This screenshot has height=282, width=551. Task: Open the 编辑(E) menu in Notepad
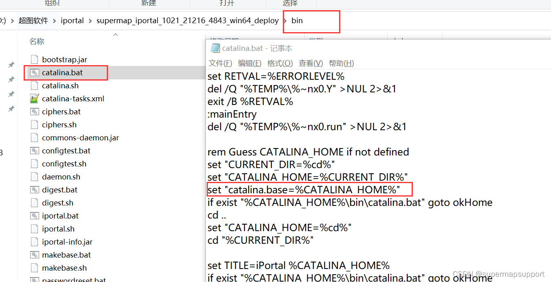(x=250, y=63)
